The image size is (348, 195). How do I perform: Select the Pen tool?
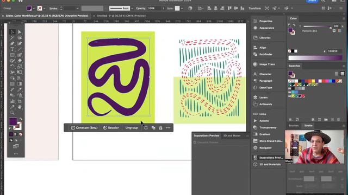(12, 43)
